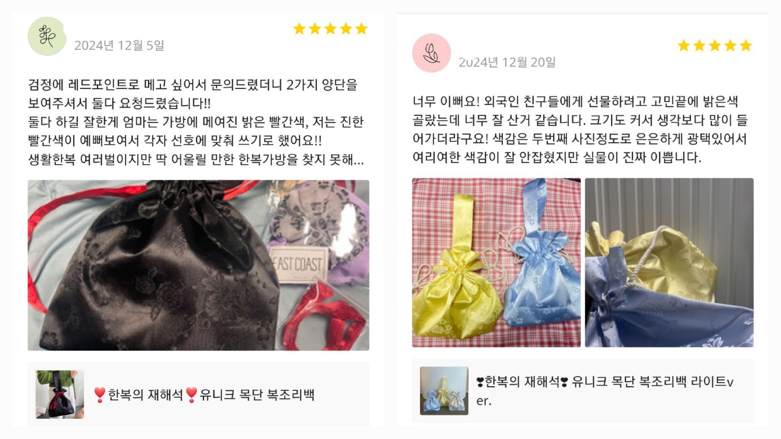Viewport: 781px width, 439px height.
Task: Click the black heart icon before the right product name
Action: point(480,382)
